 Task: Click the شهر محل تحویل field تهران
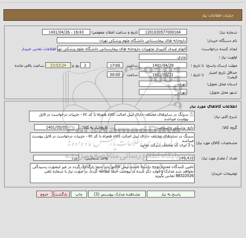coord(163,92)
